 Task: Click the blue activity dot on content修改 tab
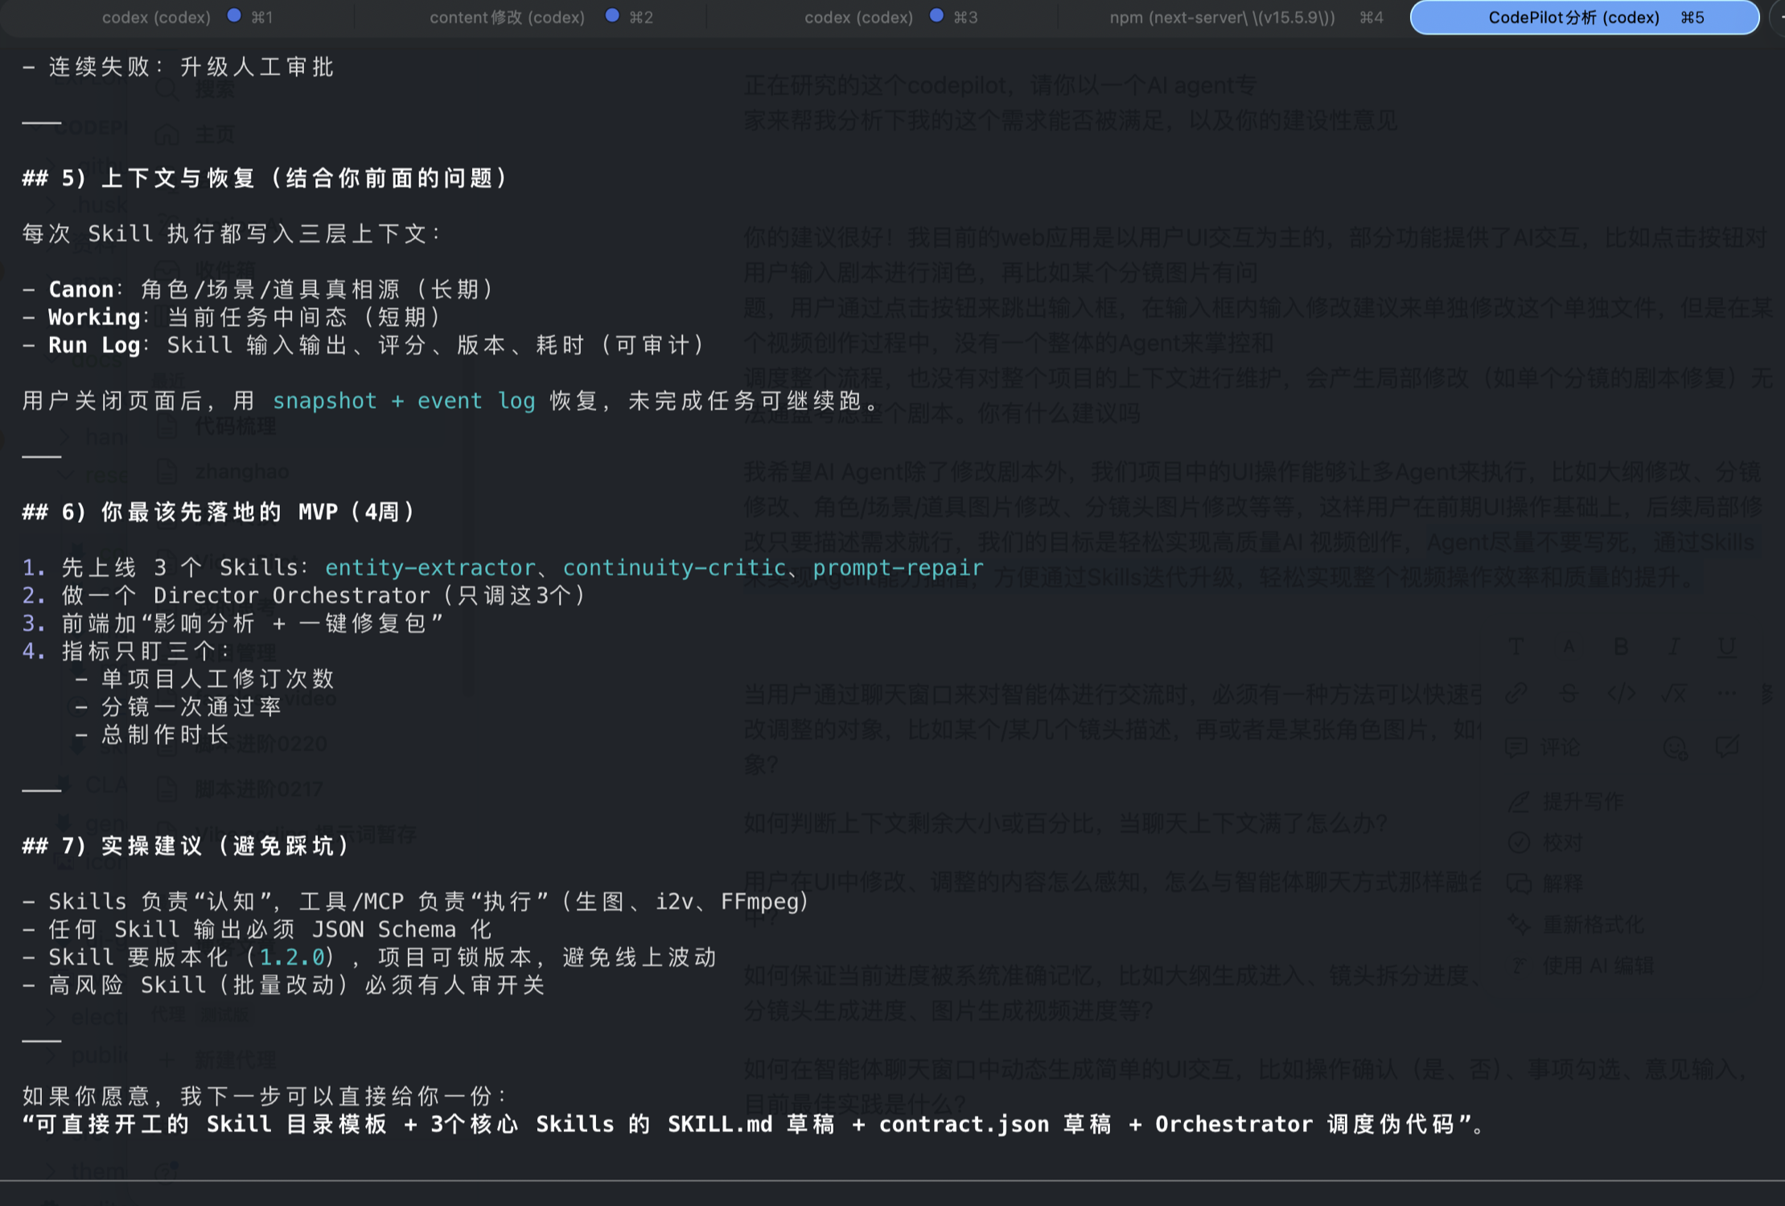(612, 15)
